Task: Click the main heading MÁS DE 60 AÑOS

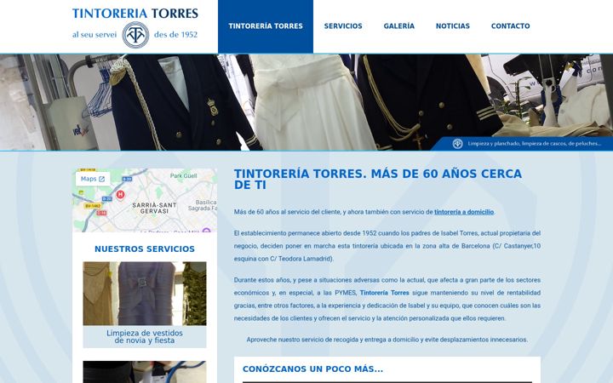Action: [378, 180]
